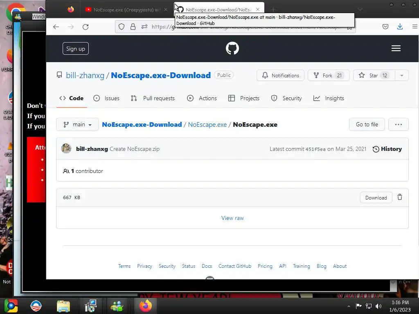
Task: View the file commit History
Action: pyautogui.click(x=387, y=149)
